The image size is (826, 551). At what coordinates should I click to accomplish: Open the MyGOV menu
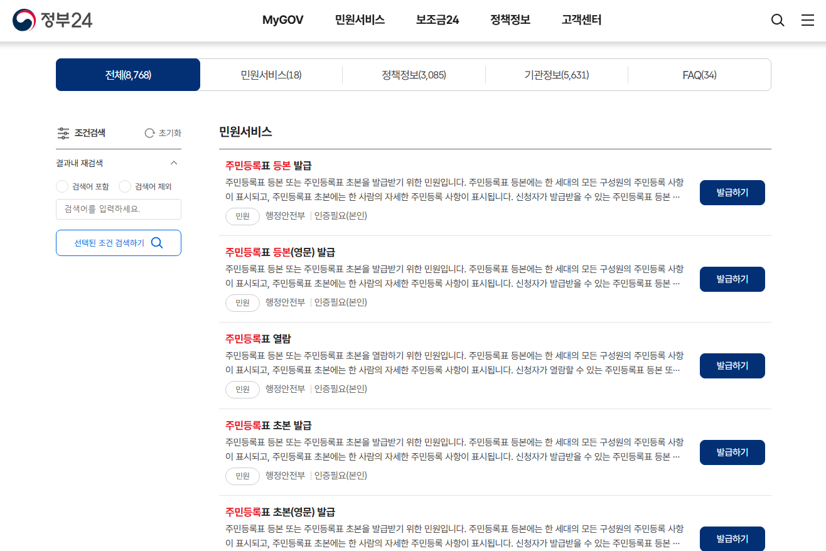[282, 20]
